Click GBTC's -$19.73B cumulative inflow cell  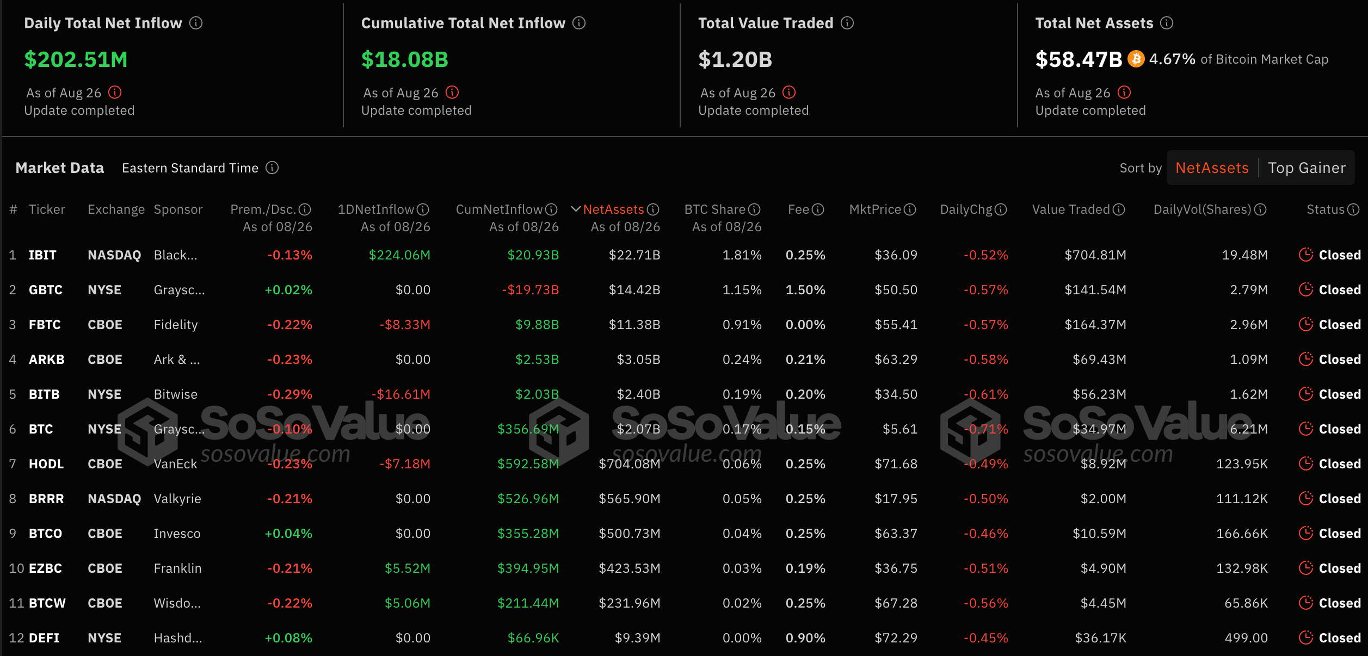coord(531,289)
